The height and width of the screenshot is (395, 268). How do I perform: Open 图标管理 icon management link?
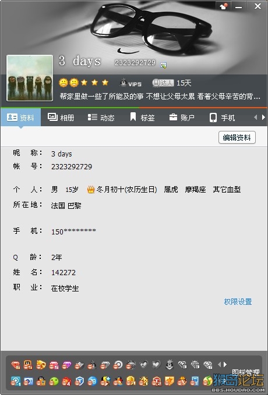pos(245,372)
